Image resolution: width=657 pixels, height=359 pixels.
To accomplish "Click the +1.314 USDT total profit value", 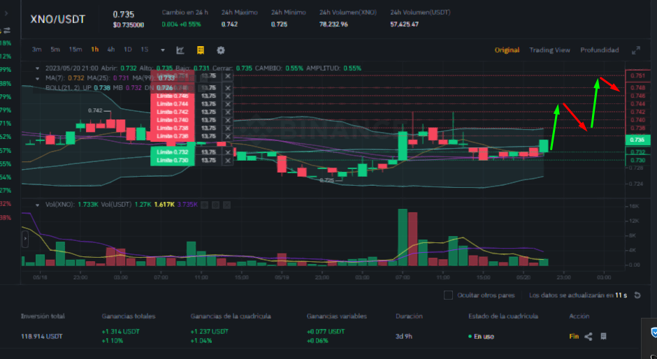I will point(121,331).
